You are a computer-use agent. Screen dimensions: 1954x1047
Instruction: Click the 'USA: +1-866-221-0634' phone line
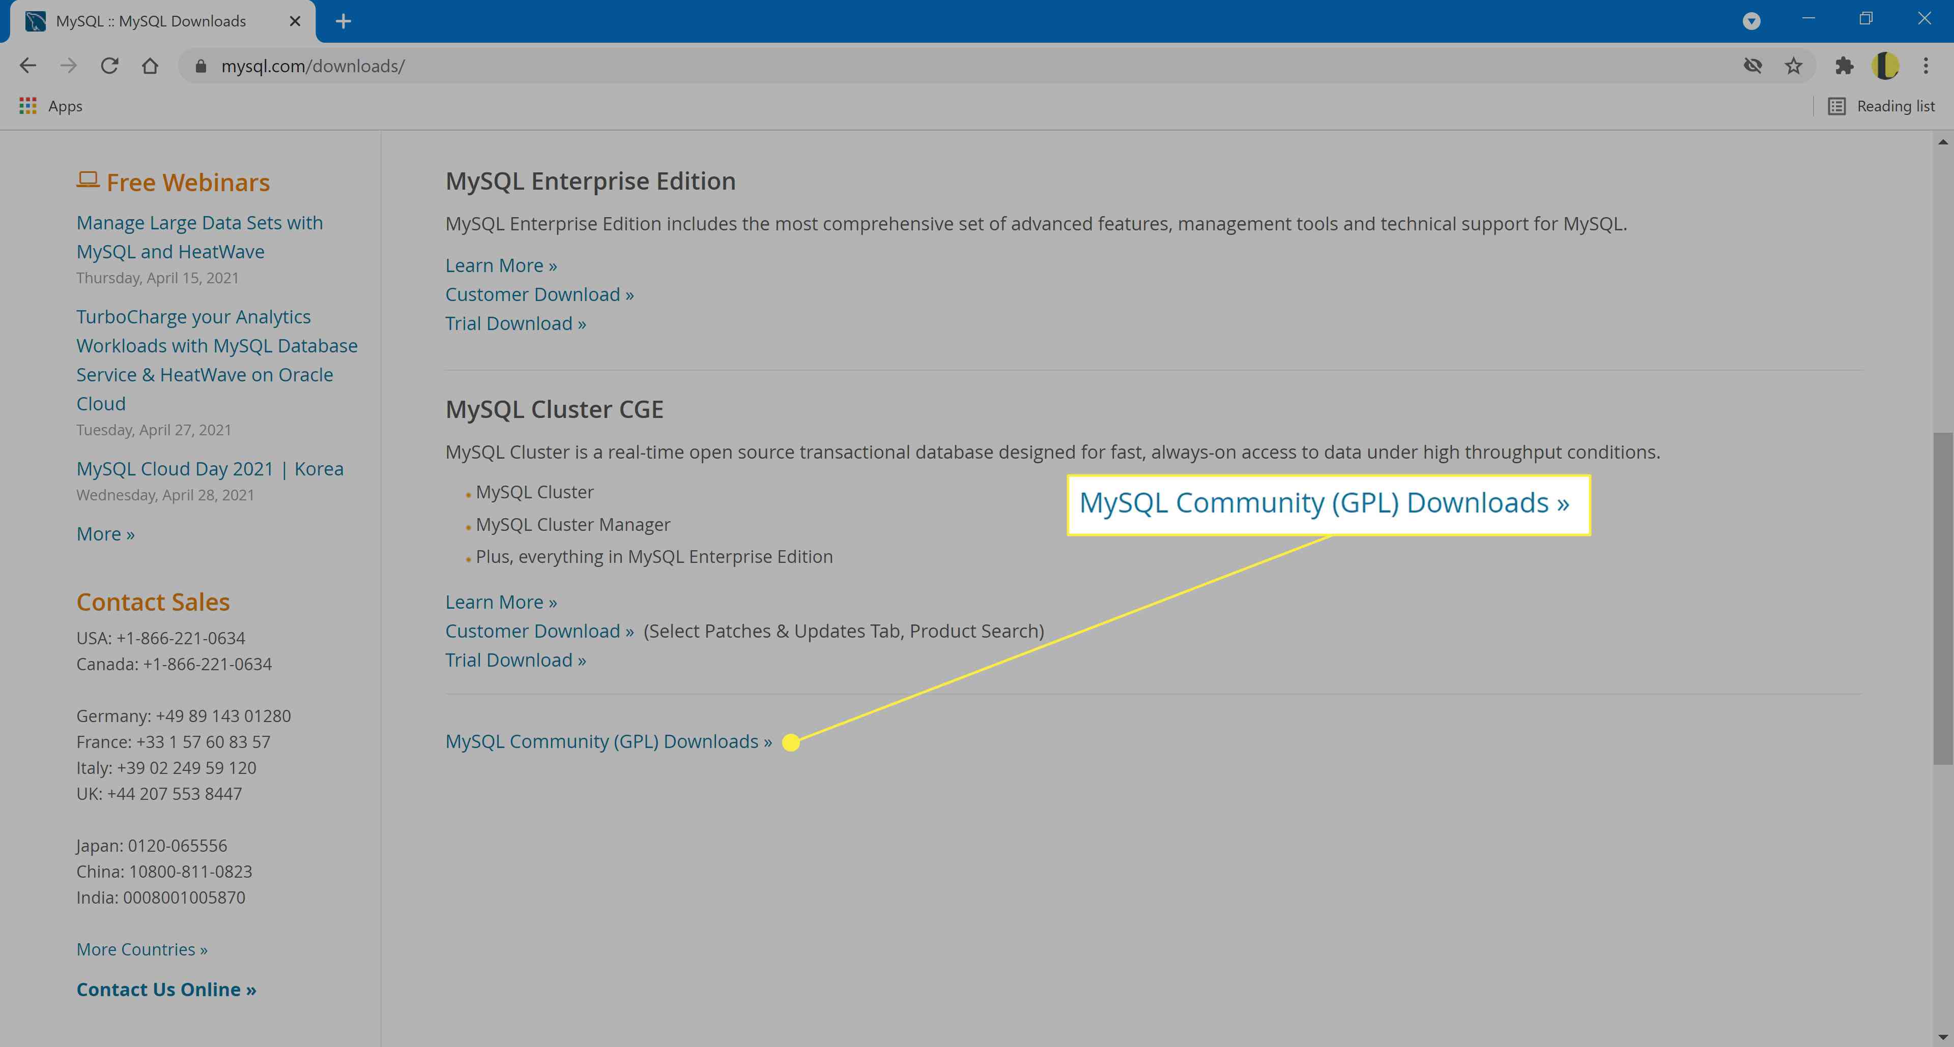(x=161, y=638)
